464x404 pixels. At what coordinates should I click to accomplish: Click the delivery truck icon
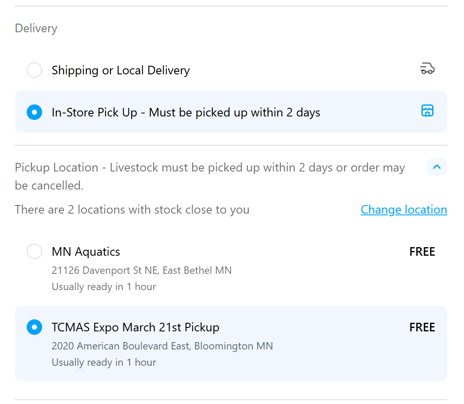coord(427,69)
